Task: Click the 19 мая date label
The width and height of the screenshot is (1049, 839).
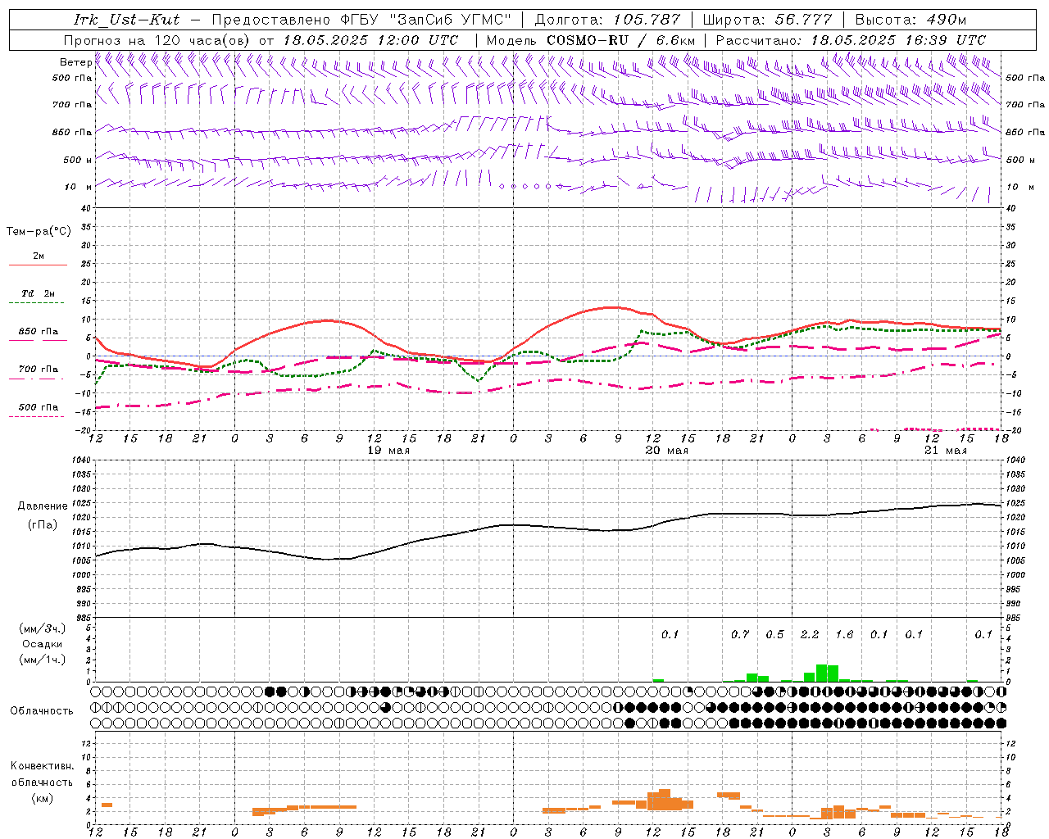Action: click(388, 451)
